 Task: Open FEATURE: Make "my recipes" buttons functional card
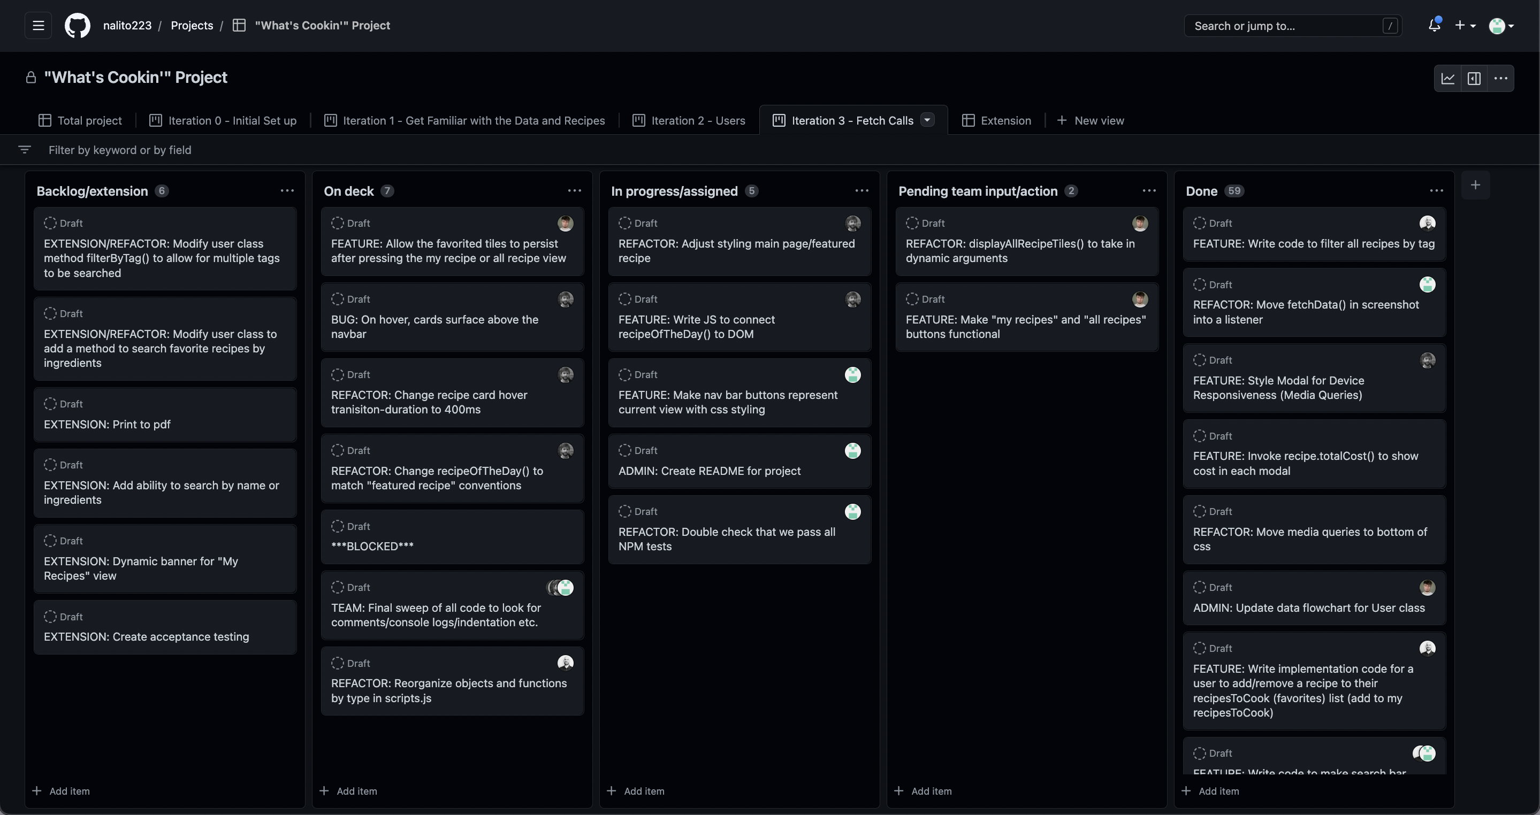[x=1027, y=317]
